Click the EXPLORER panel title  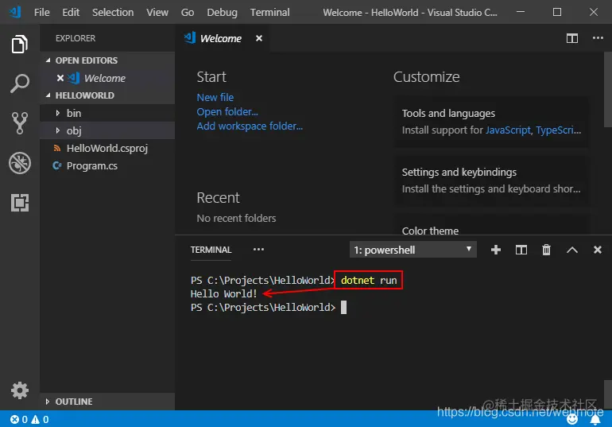point(76,38)
